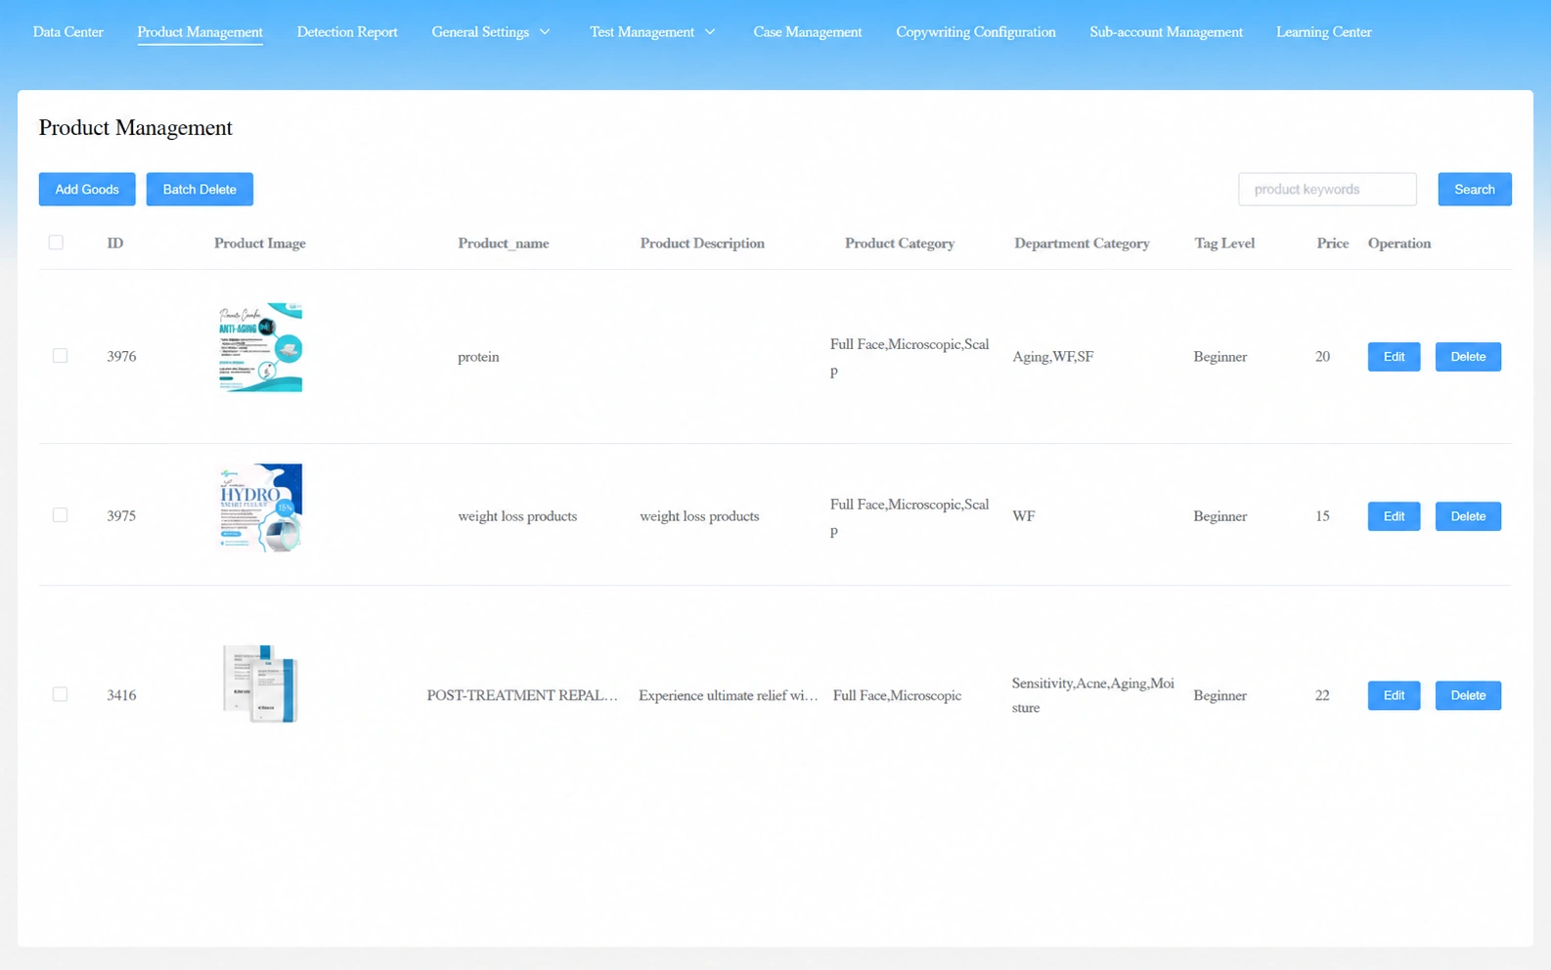Click the Product Image column header

(260, 243)
